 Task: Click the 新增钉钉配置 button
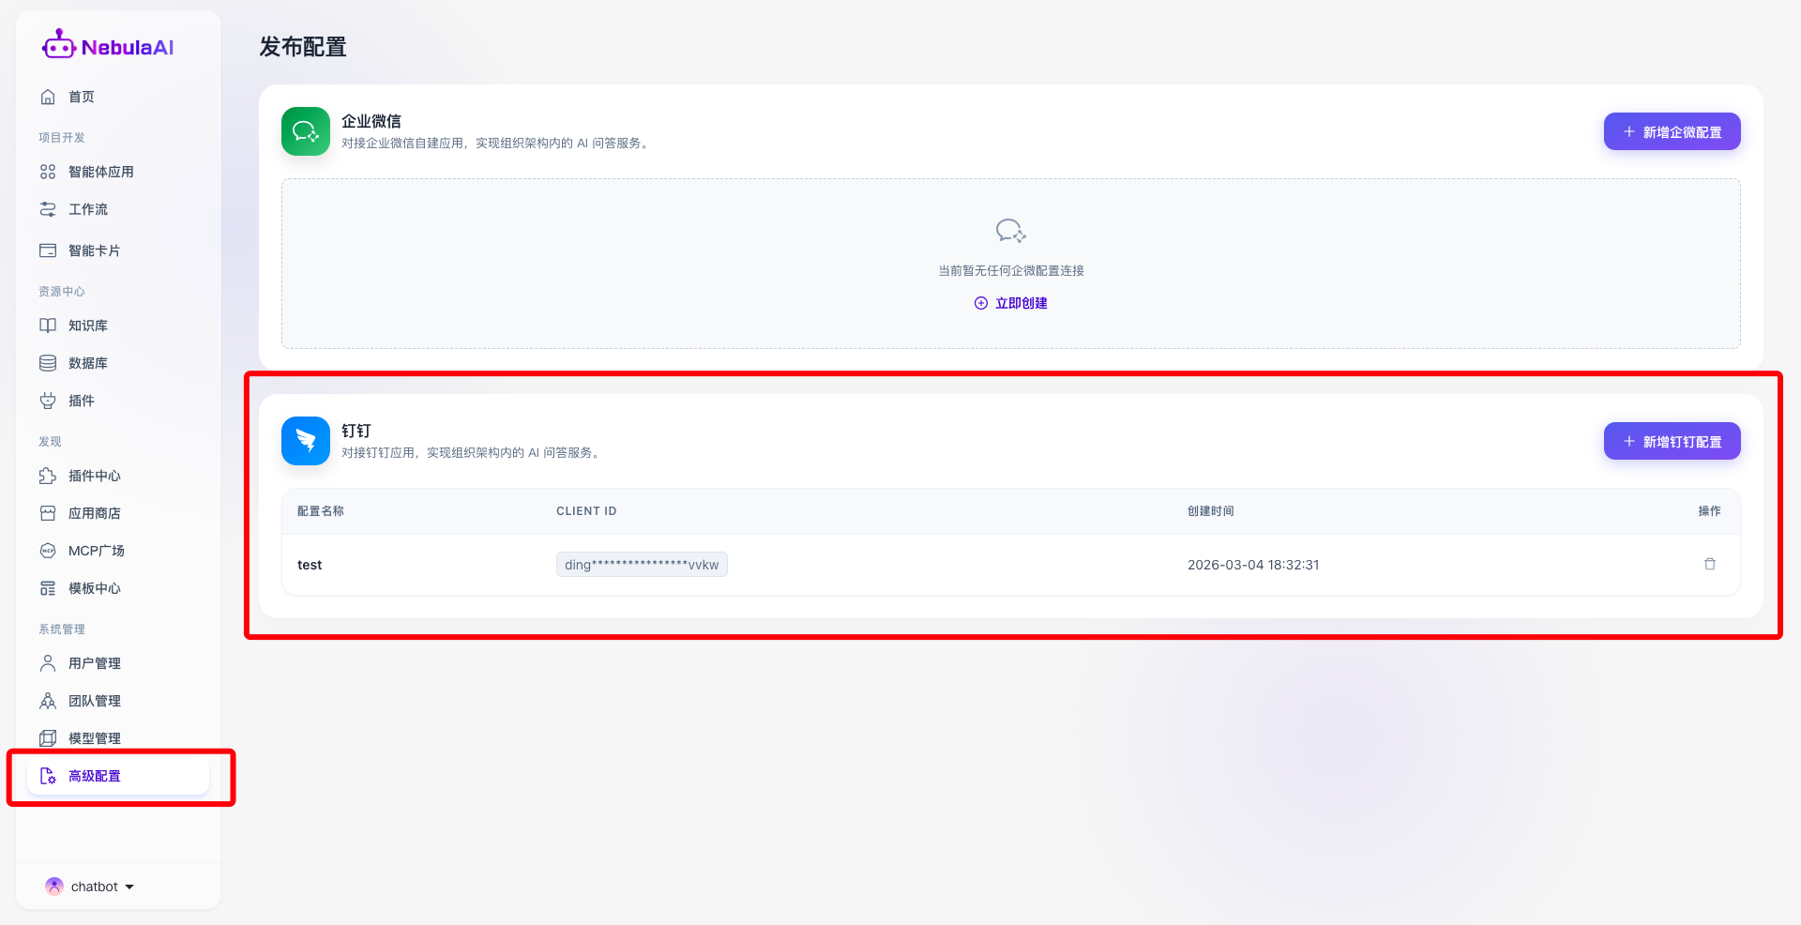(x=1672, y=441)
